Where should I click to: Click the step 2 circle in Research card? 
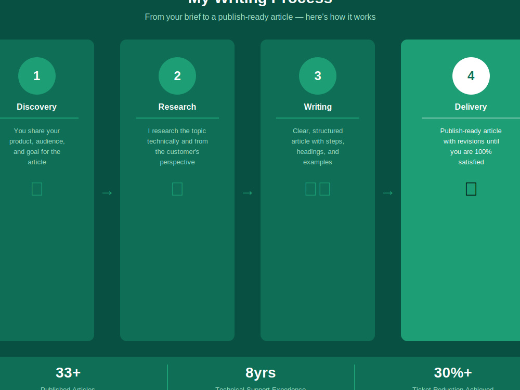click(177, 76)
